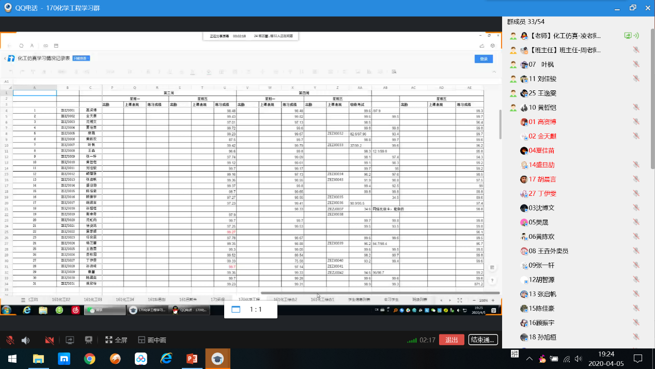Unmute the microphone in call controls
The height and width of the screenshot is (369, 655).
10,340
